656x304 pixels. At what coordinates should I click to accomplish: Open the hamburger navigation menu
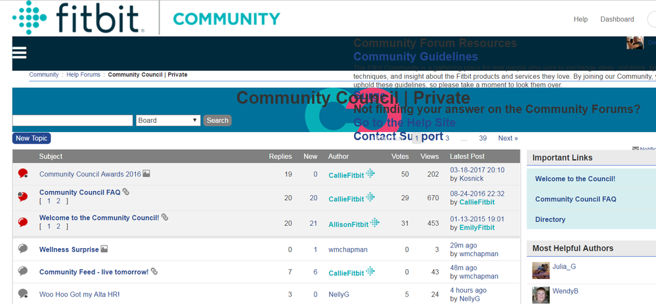pyautogui.click(x=20, y=53)
